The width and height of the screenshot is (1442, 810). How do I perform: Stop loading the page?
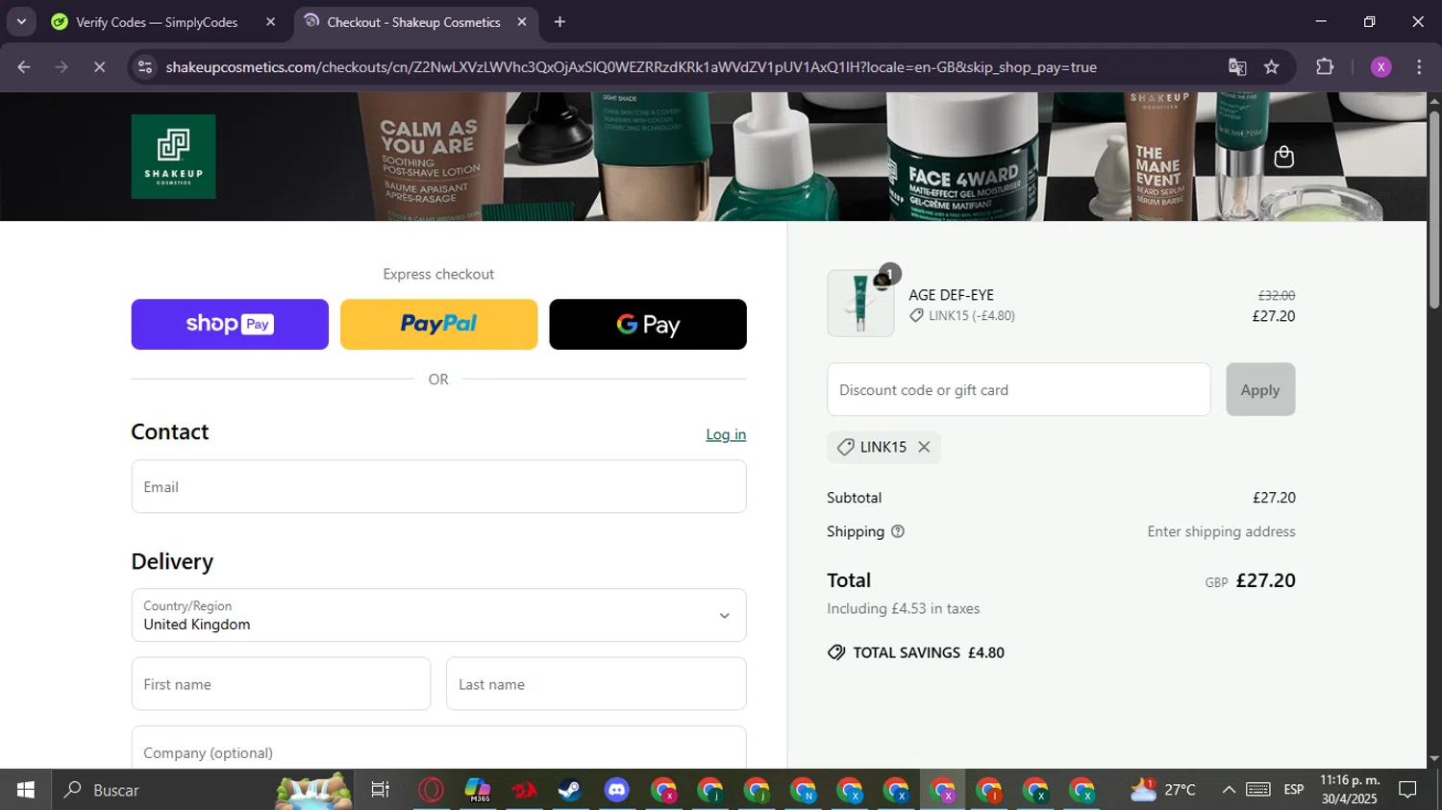coord(99,67)
